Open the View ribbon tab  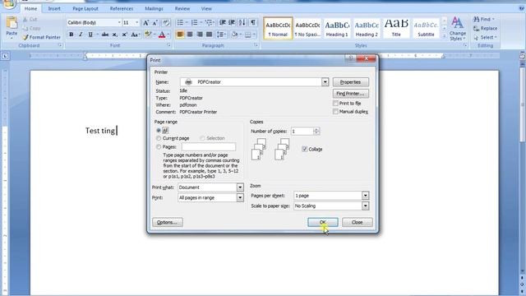pyautogui.click(x=206, y=8)
